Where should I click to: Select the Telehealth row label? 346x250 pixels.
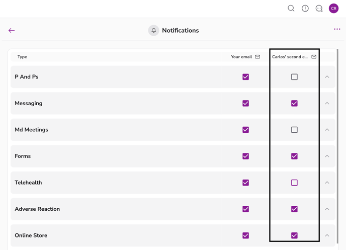pyautogui.click(x=28, y=183)
